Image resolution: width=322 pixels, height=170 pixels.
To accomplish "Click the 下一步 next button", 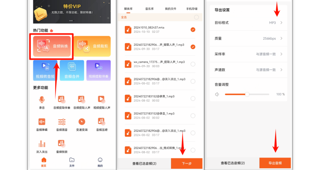I will (x=187, y=163).
